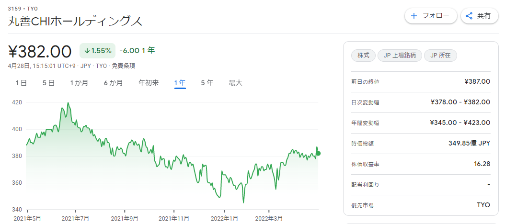Click the 配当利回り label
The height and width of the screenshot is (224, 505).
point(365,185)
